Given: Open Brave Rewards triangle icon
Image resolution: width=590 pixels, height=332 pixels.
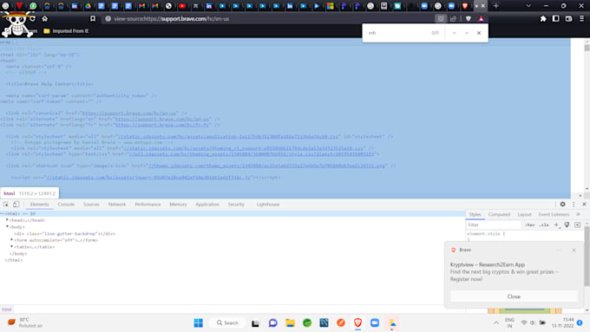Looking at the screenshot, I should pyautogui.click(x=482, y=18).
